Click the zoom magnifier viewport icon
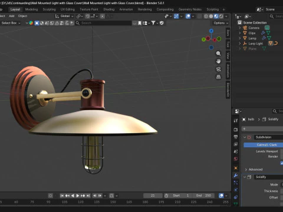283x212 pixels. [x=218, y=54]
